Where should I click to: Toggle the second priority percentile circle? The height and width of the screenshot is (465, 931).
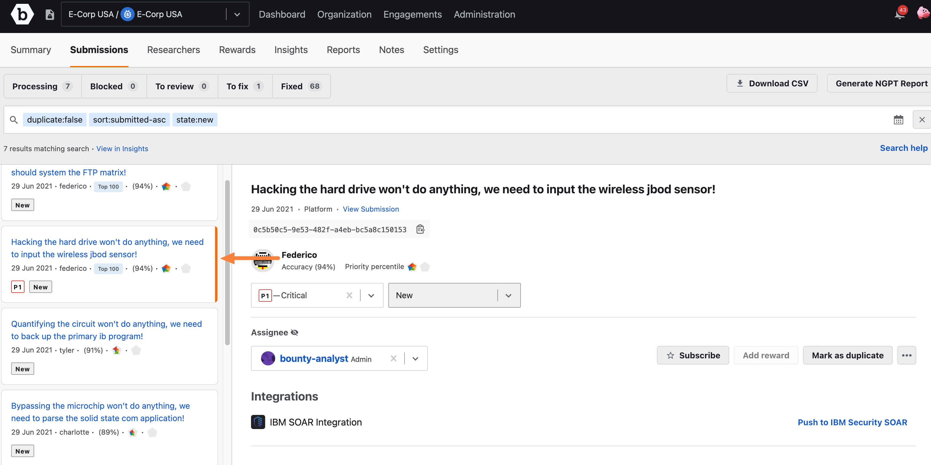(426, 267)
